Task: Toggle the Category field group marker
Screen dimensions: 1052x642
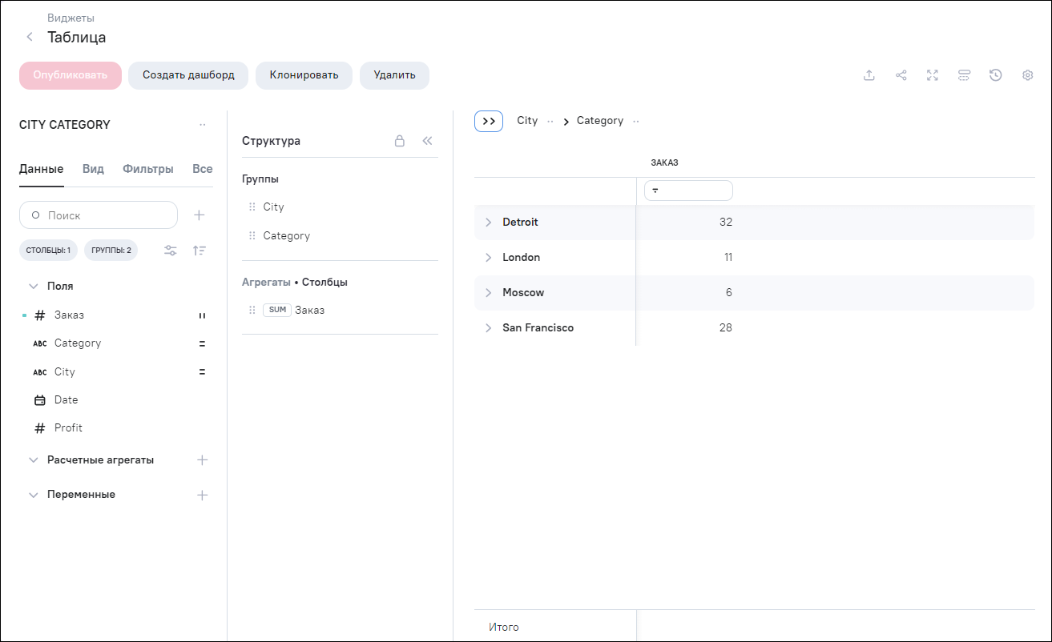Action: click(202, 343)
